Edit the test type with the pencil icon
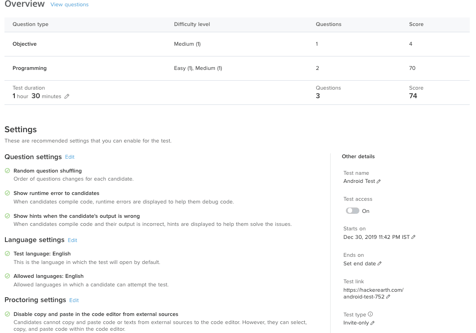476x333 pixels. (x=373, y=323)
